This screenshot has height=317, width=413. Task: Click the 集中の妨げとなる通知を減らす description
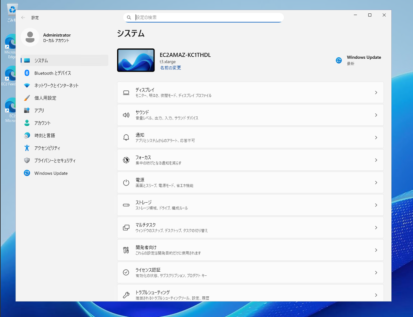[158, 163]
